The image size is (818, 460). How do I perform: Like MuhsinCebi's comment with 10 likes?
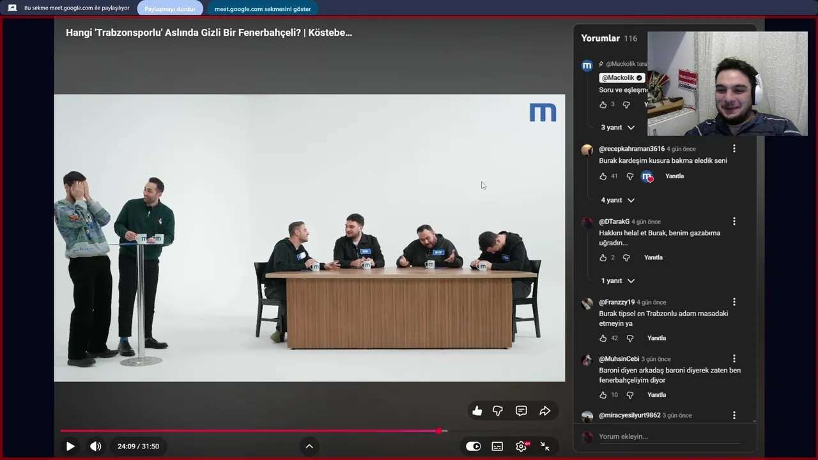click(603, 395)
